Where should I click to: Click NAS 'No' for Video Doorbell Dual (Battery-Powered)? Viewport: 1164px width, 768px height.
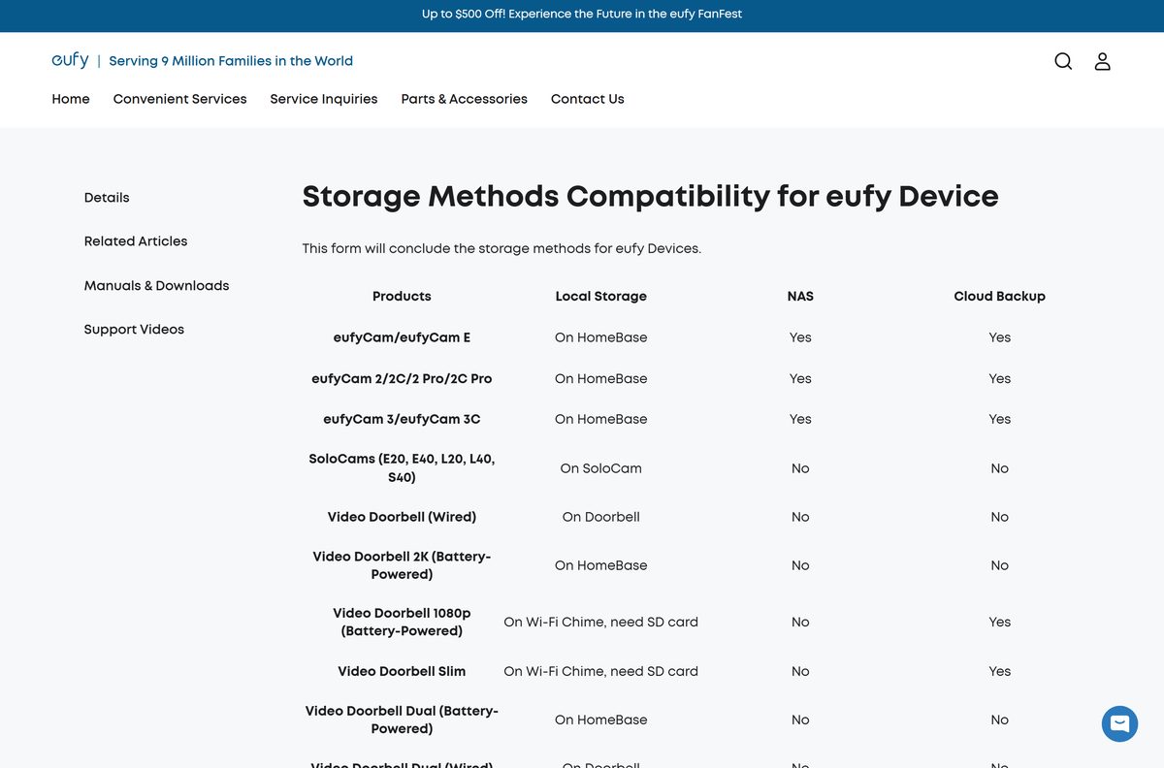pyautogui.click(x=800, y=720)
